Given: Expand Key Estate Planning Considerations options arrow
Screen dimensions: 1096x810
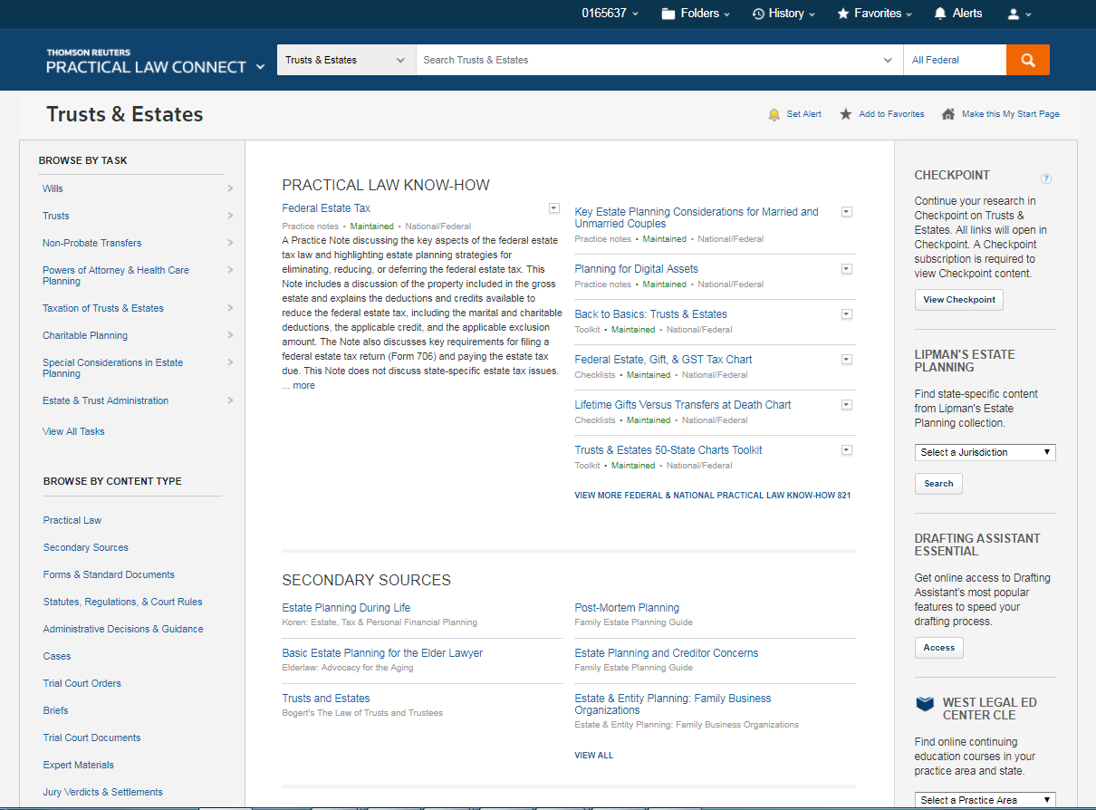Looking at the screenshot, I should coord(847,212).
